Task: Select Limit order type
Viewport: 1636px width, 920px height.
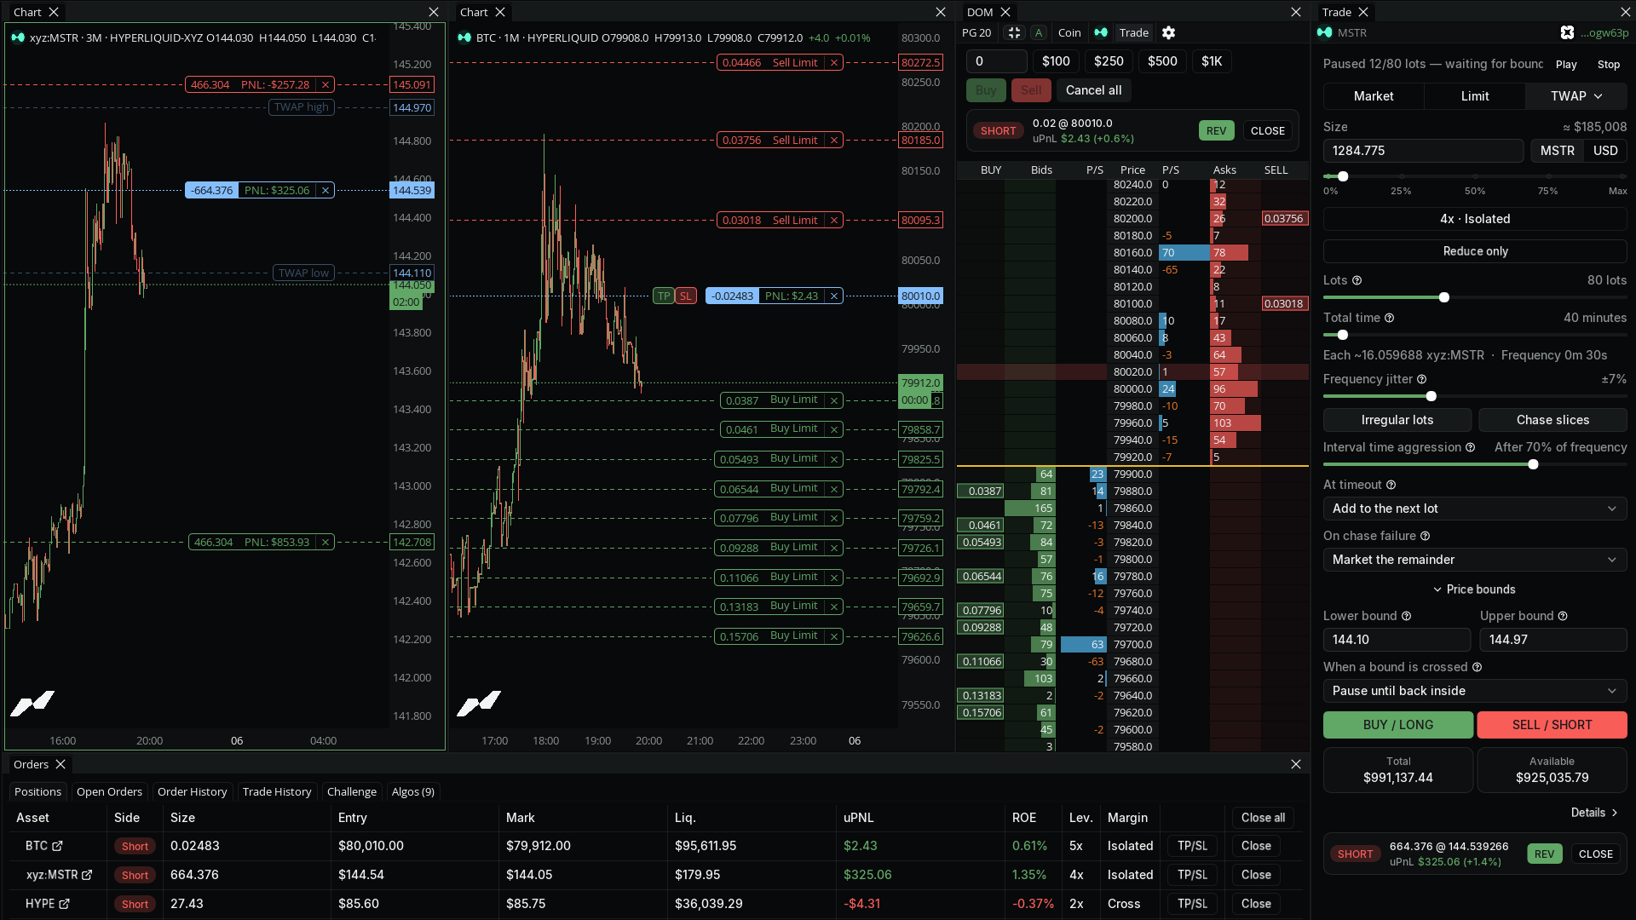Action: (1475, 96)
